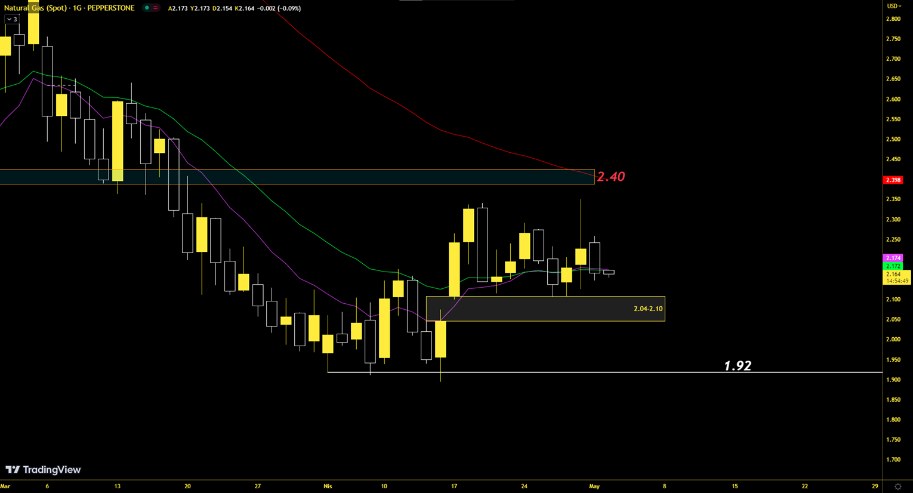Select the white 1.92 text label

click(x=737, y=366)
